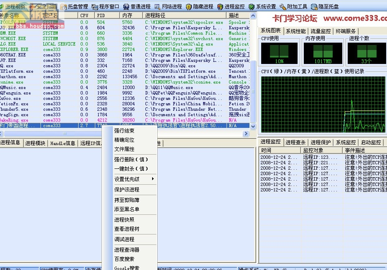
Task: Select KuGoo.exe process row
Action: click(125, 98)
